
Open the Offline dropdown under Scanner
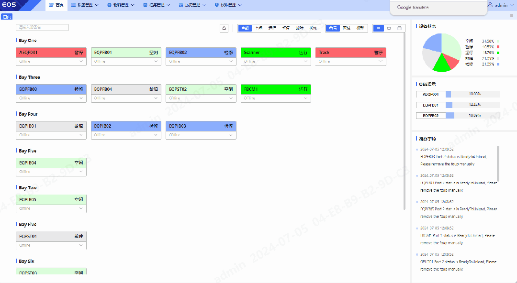coord(276,61)
